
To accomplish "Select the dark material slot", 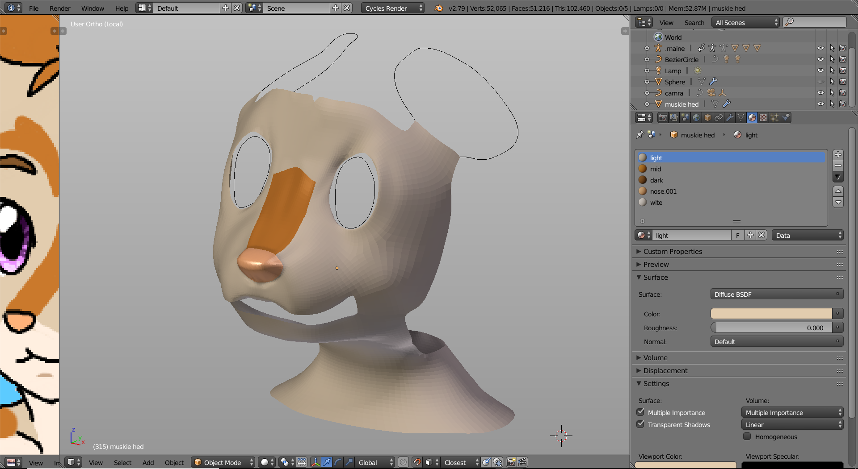I will (656, 180).
